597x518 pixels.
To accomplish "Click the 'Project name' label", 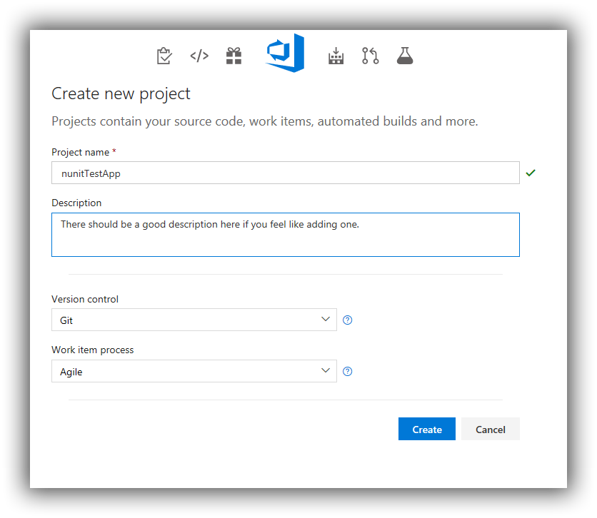I will click(x=80, y=152).
